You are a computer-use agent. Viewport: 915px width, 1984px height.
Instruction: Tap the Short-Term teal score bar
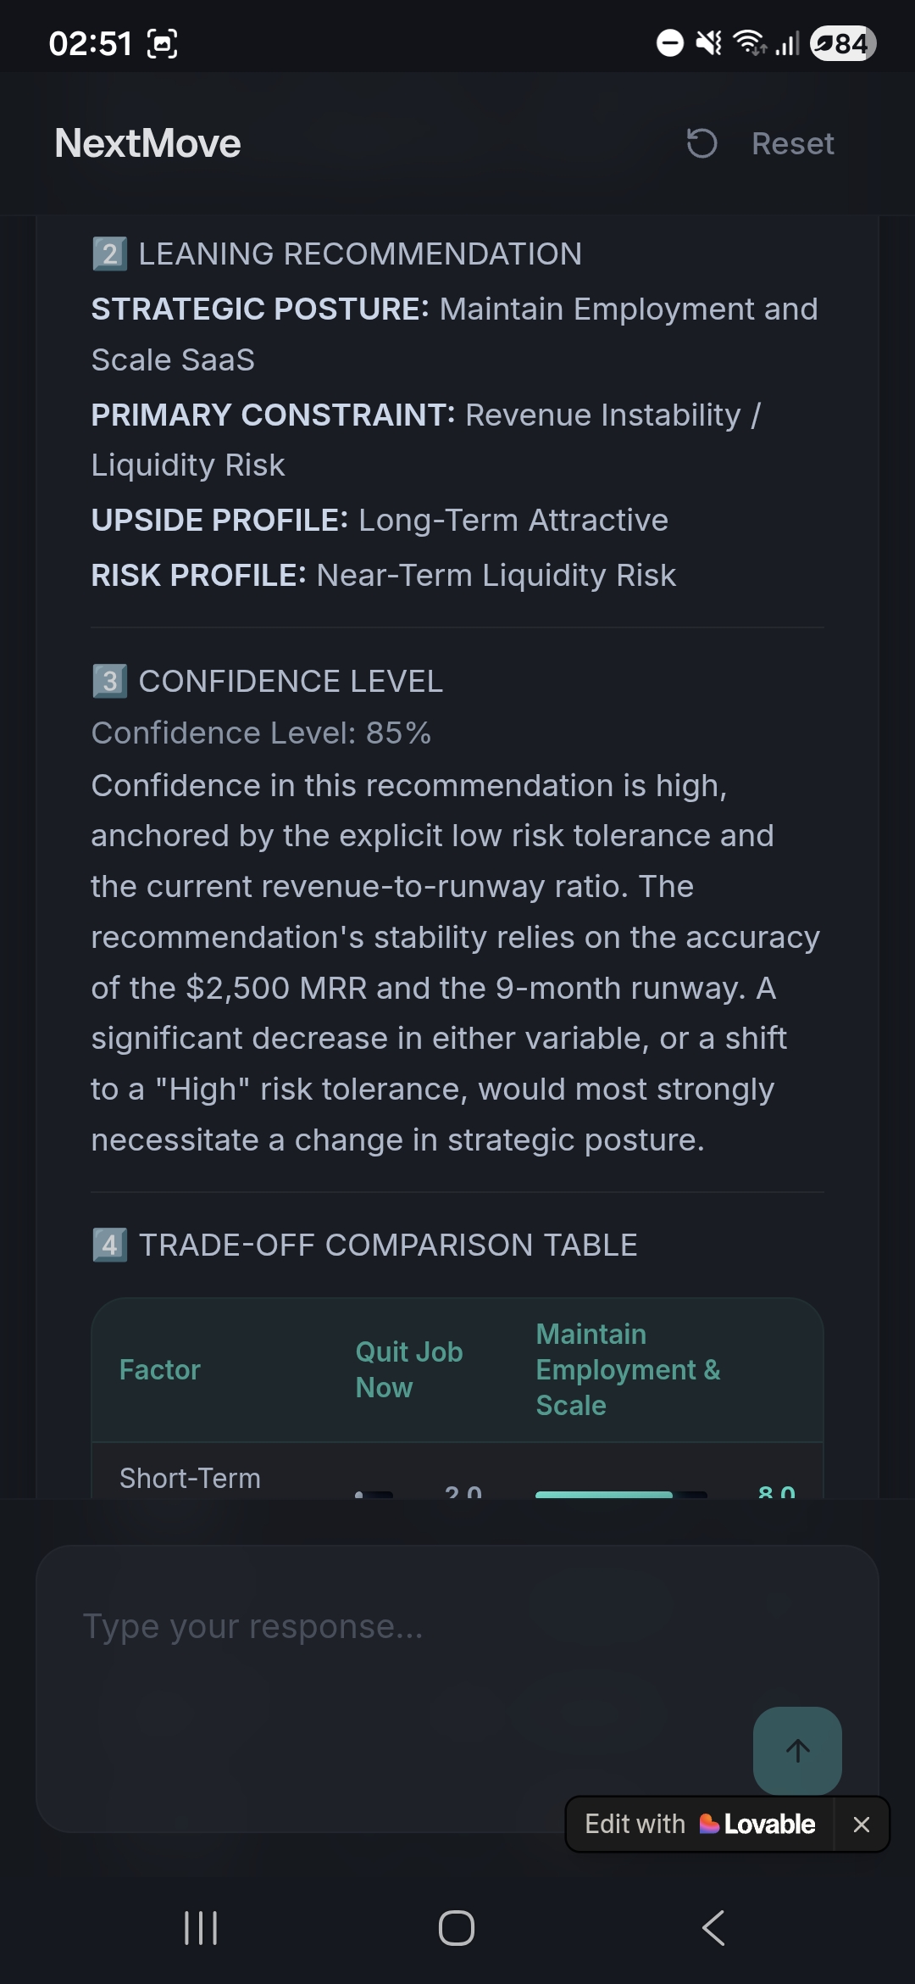click(x=604, y=1494)
